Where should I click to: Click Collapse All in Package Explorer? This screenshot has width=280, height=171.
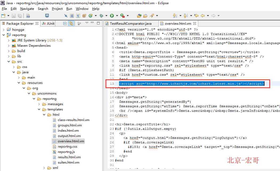[65, 23]
